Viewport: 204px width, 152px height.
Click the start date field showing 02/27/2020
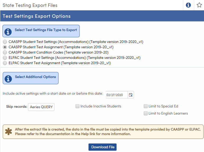point(117,95)
